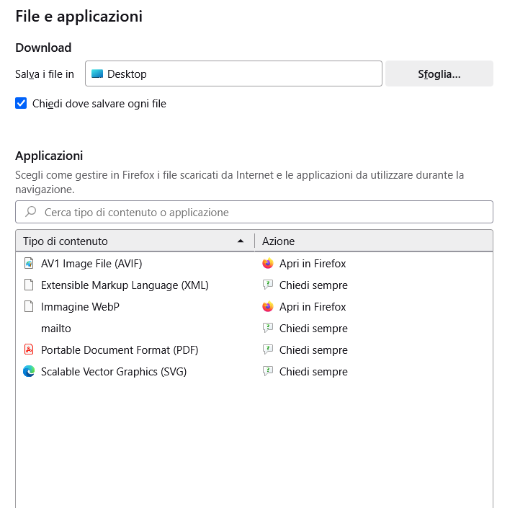Click the AVIF file type icon
Screen dimensions: 515x508
coord(29,264)
